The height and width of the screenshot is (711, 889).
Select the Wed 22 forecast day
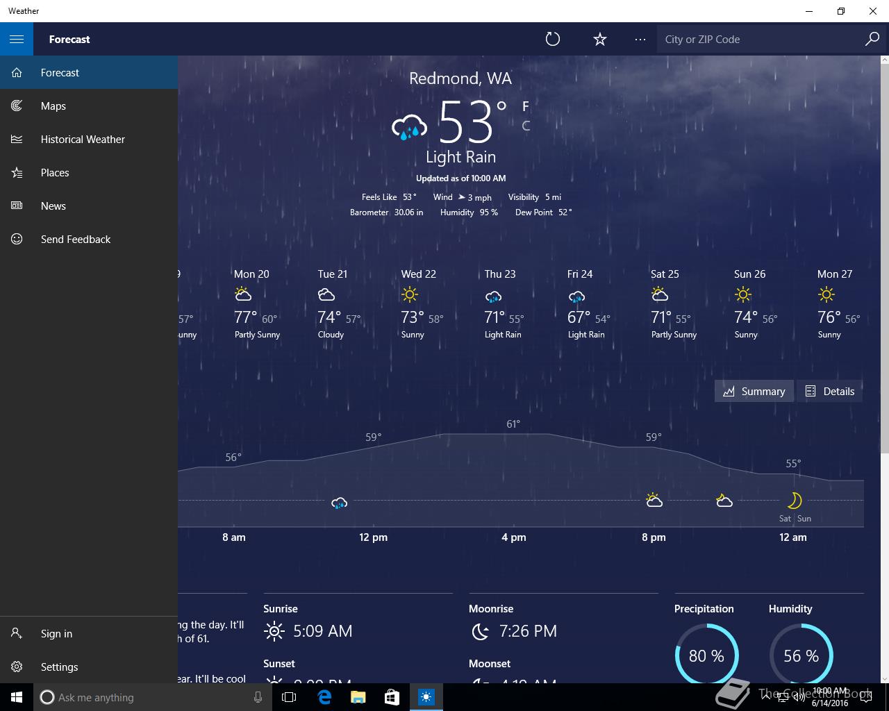coord(423,304)
